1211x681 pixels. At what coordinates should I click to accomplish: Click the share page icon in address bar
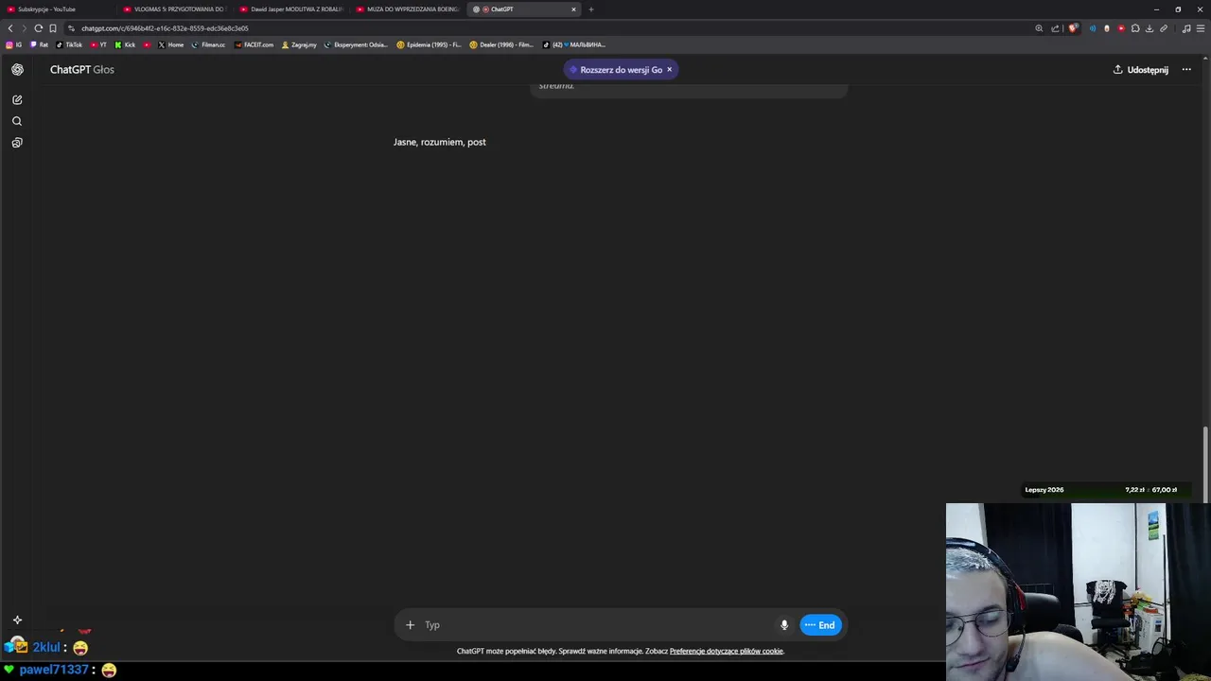click(1055, 28)
